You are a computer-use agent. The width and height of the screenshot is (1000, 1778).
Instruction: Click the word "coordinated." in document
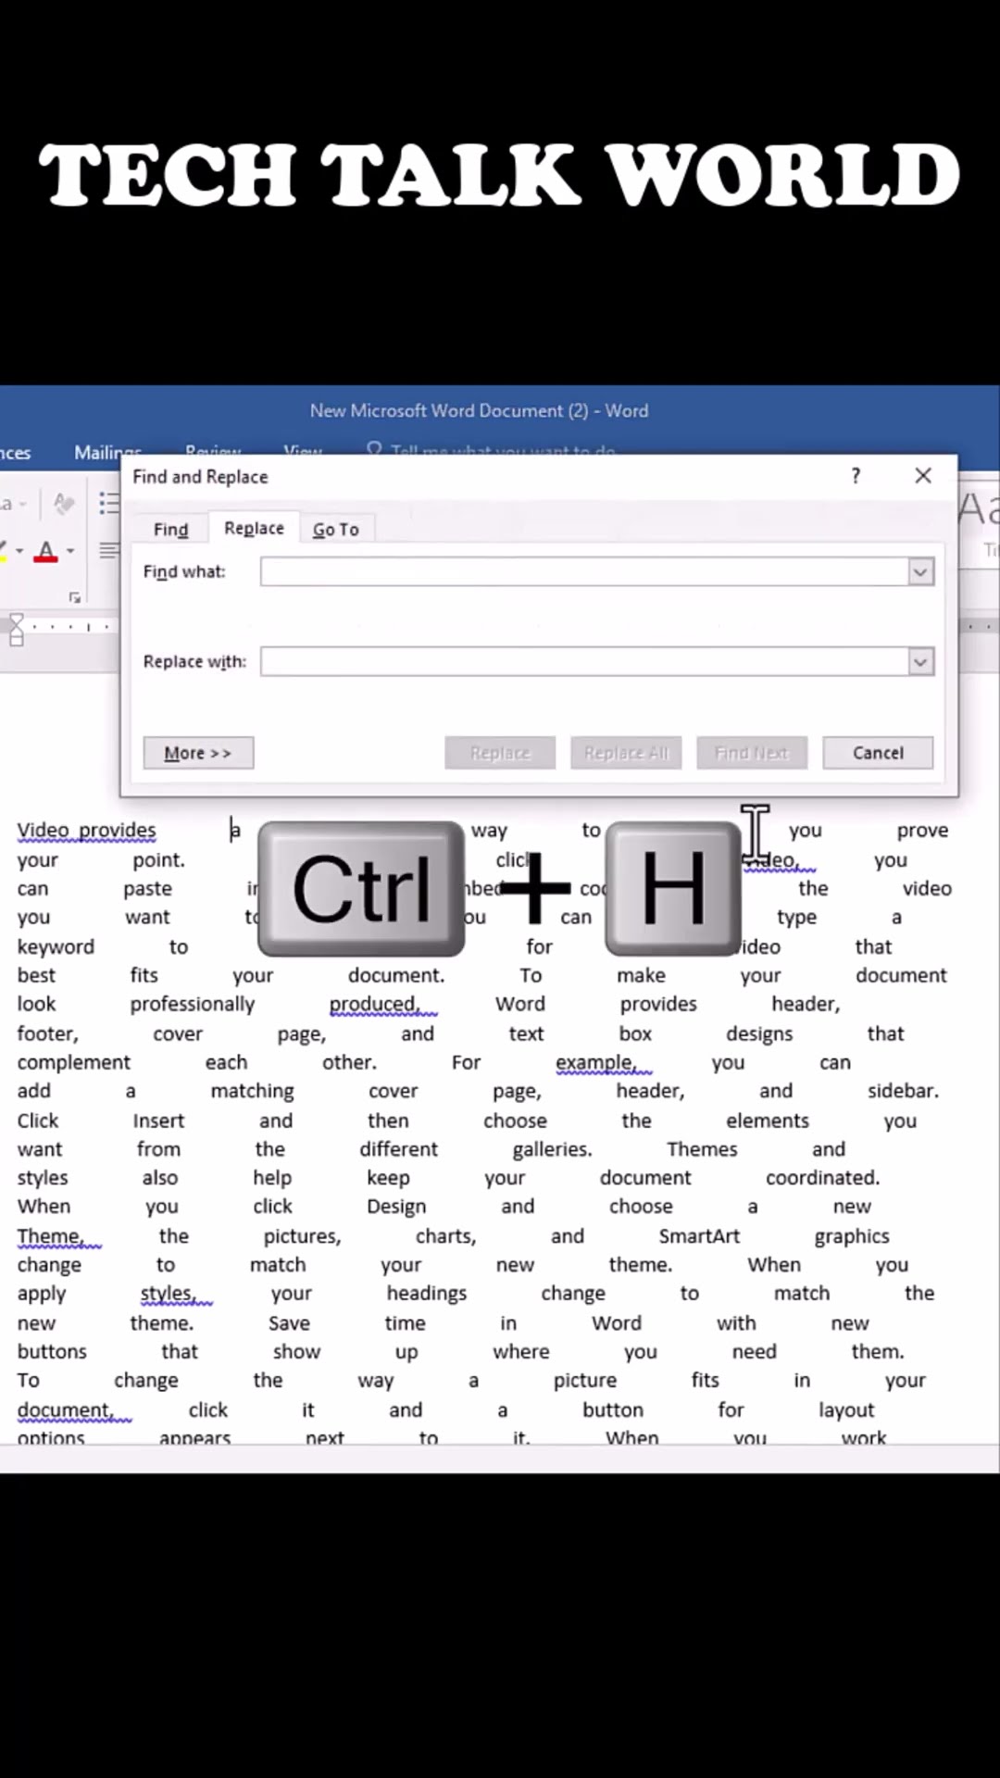822,1178
